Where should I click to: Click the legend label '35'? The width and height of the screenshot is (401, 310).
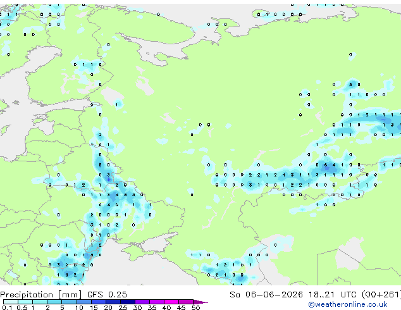(152, 307)
